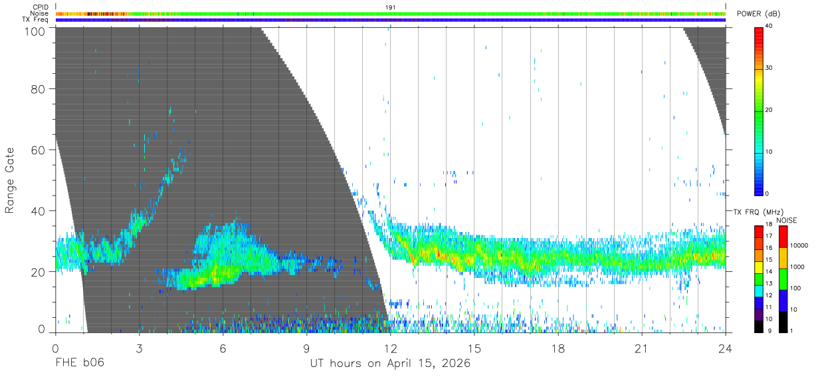Click the '10000' tick on the noise scale
The height and width of the screenshot is (377, 816).
tap(799, 246)
